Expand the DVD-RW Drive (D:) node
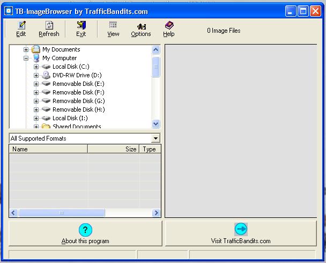326x263 pixels. click(36, 75)
